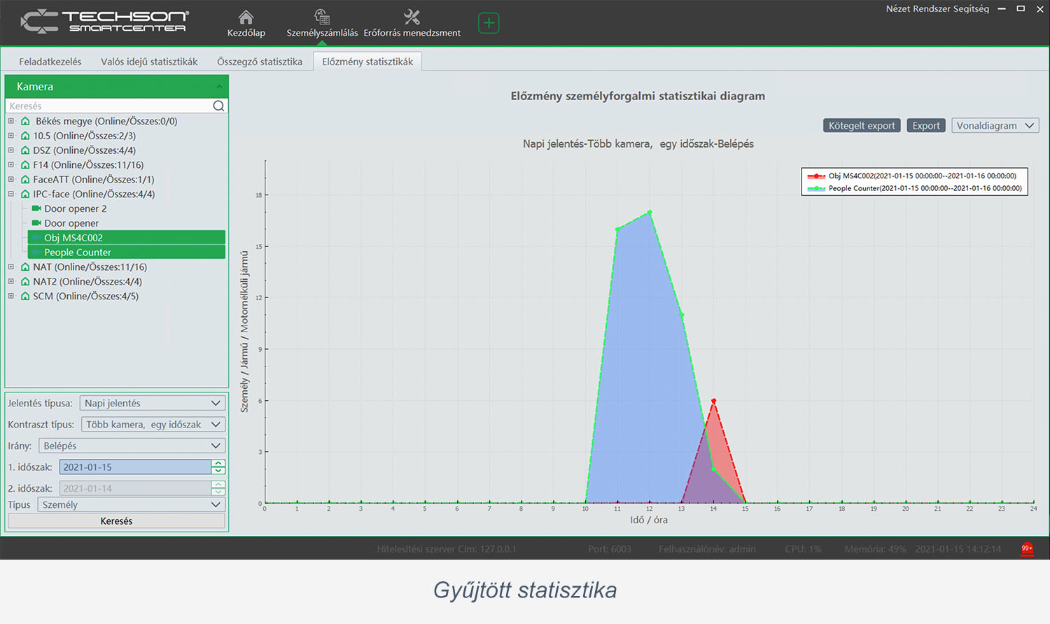This screenshot has height=624, width=1050.
Task: Click the green plus add-module icon
Action: (489, 23)
